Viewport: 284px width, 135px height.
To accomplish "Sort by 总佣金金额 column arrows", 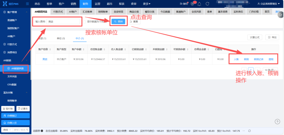I will [209, 49].
